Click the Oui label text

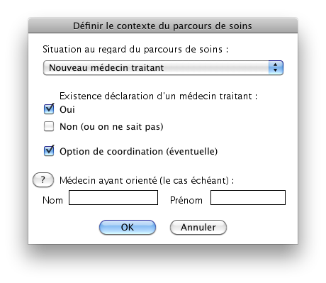[x=67, y=109]
